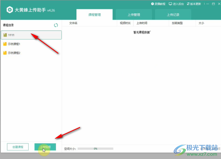Select the 1111 course in the list
The image size is (221, 159).
point(31,35)
